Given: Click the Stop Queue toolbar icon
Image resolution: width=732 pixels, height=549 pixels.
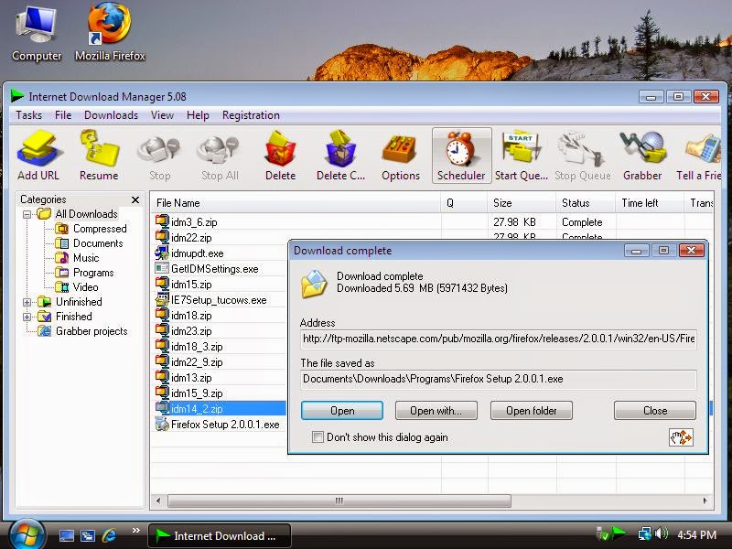Looking at the screenshot, I should coord(582,156).
